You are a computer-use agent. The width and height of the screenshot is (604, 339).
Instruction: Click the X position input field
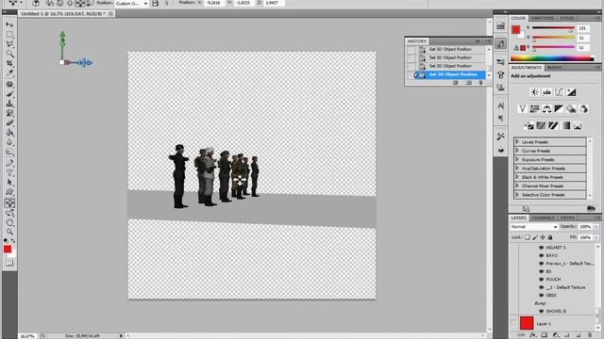tap(214, 3)
